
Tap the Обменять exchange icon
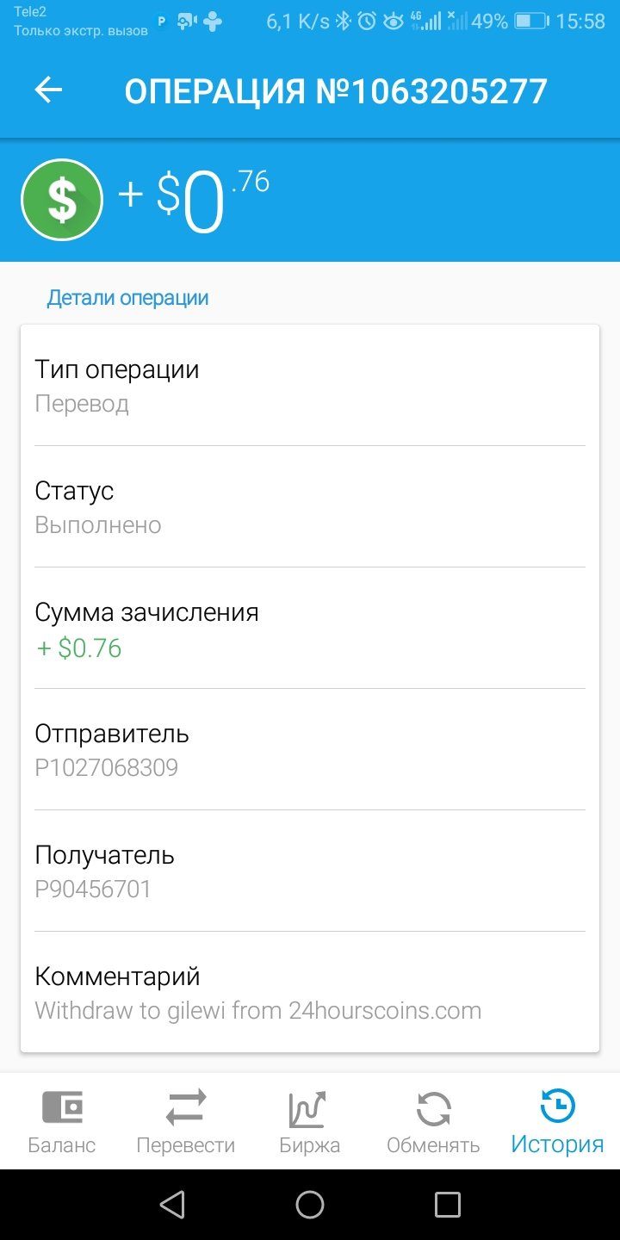433,1109
